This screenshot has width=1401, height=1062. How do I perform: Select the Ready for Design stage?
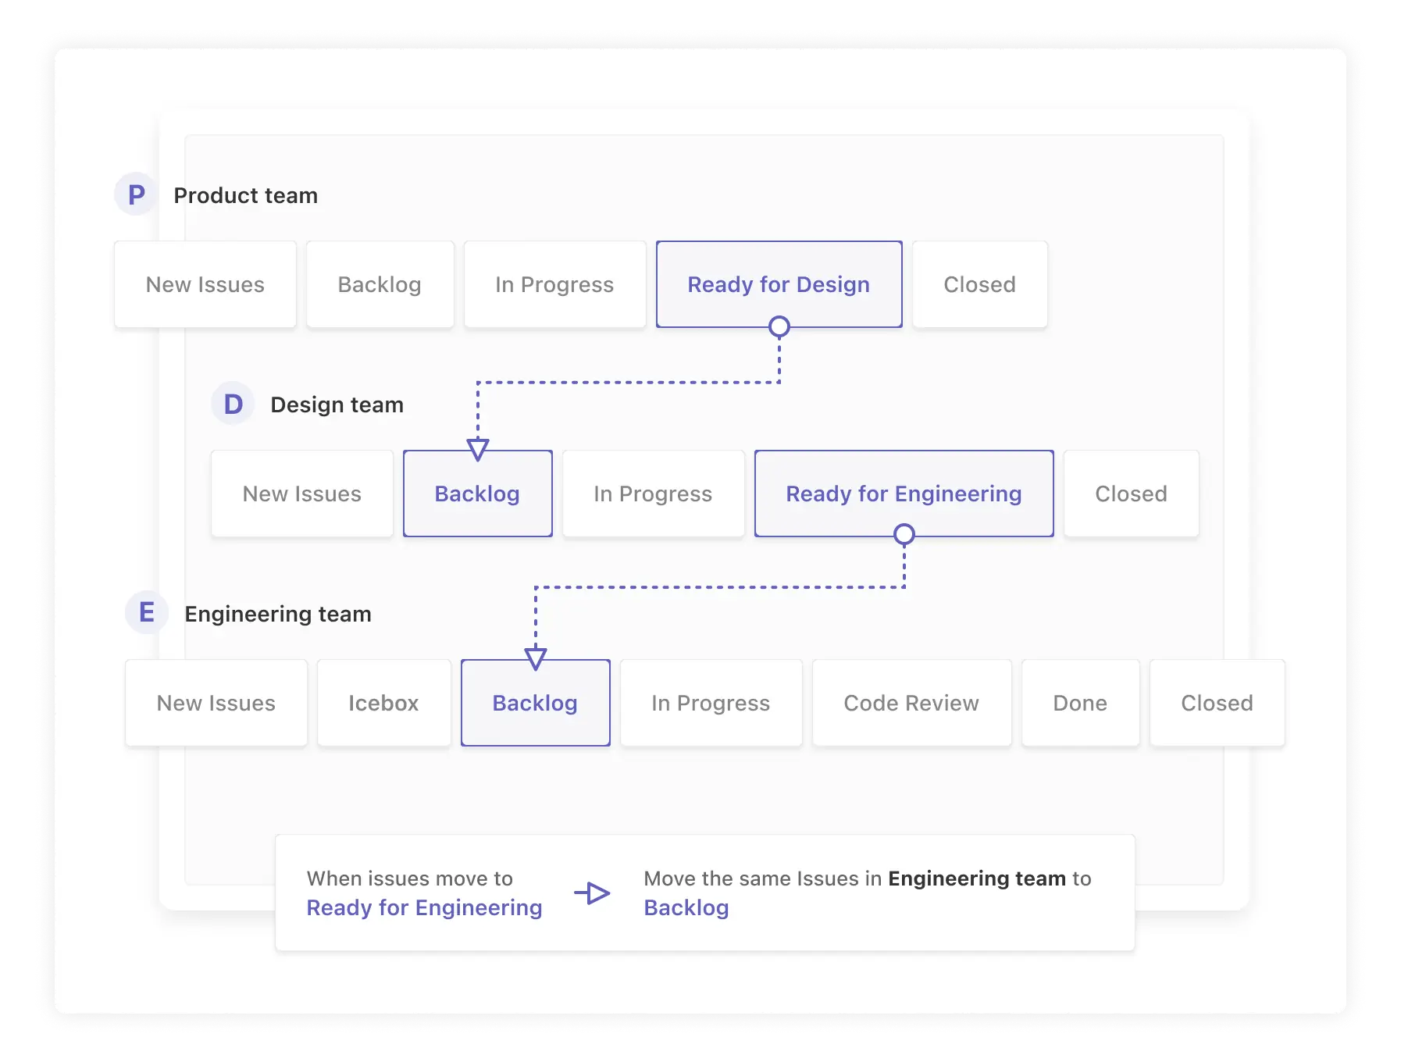coord(779,284)
